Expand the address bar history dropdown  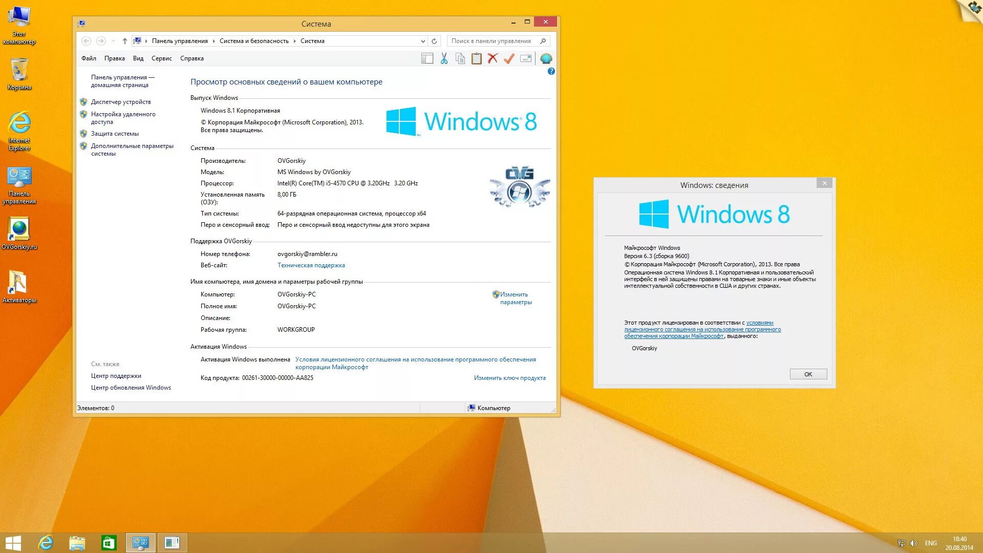(x=423, y=40)
